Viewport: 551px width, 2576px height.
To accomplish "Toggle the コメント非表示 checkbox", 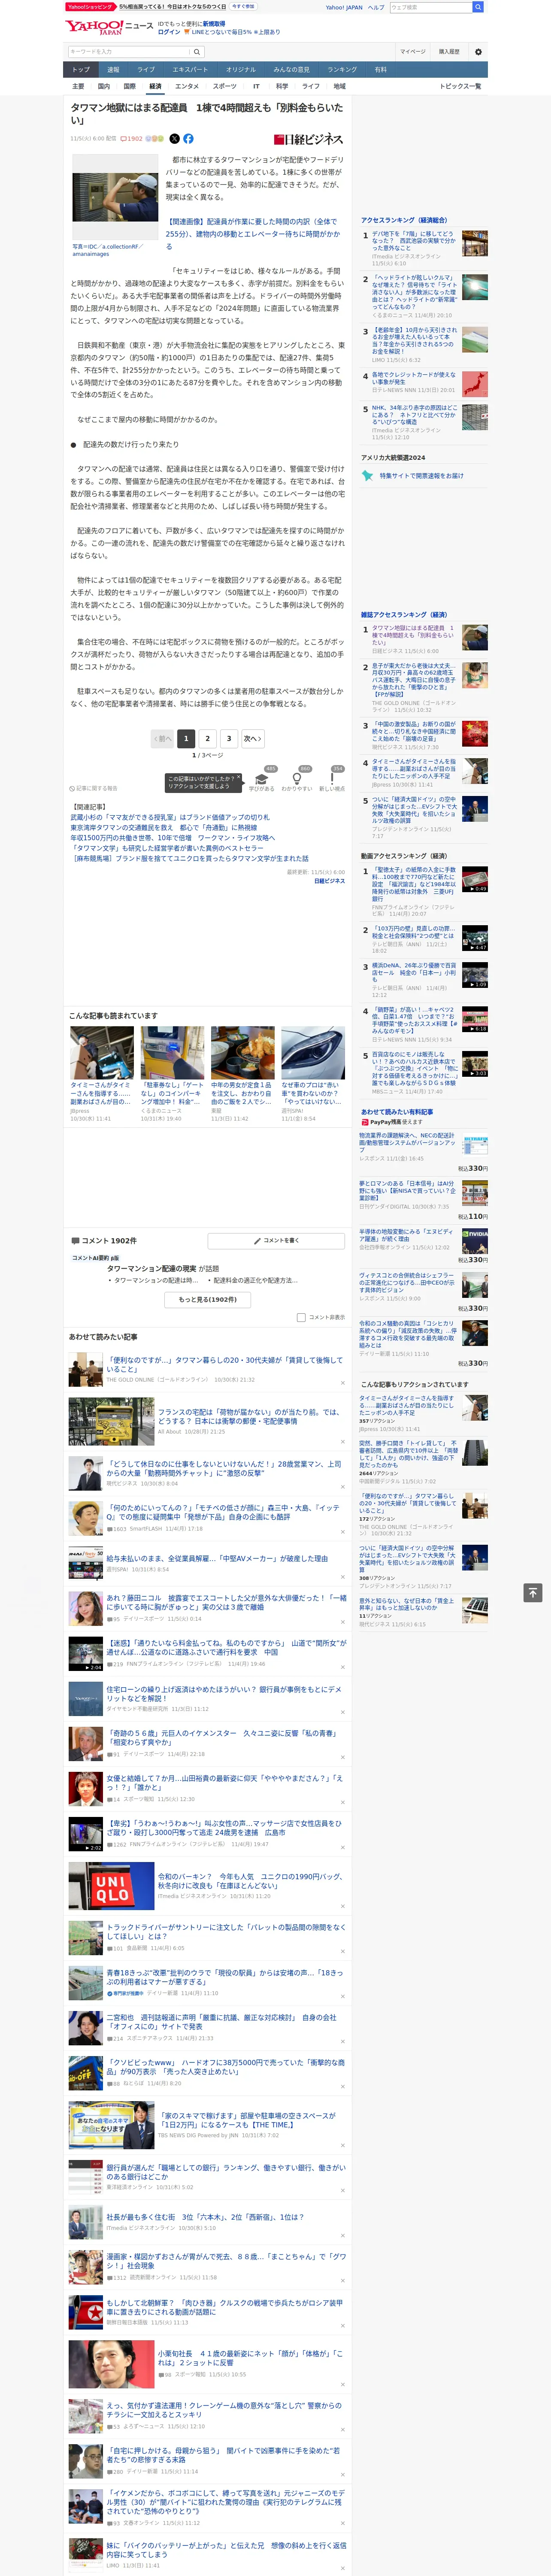I will 301,1317.
